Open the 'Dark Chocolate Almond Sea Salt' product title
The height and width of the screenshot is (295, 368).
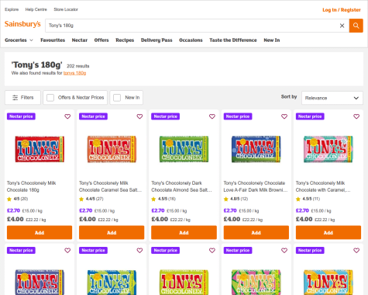pyautogui.click(x=181, y=186)
